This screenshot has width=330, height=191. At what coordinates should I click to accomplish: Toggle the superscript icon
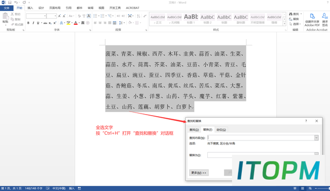(x=55, y=23)
